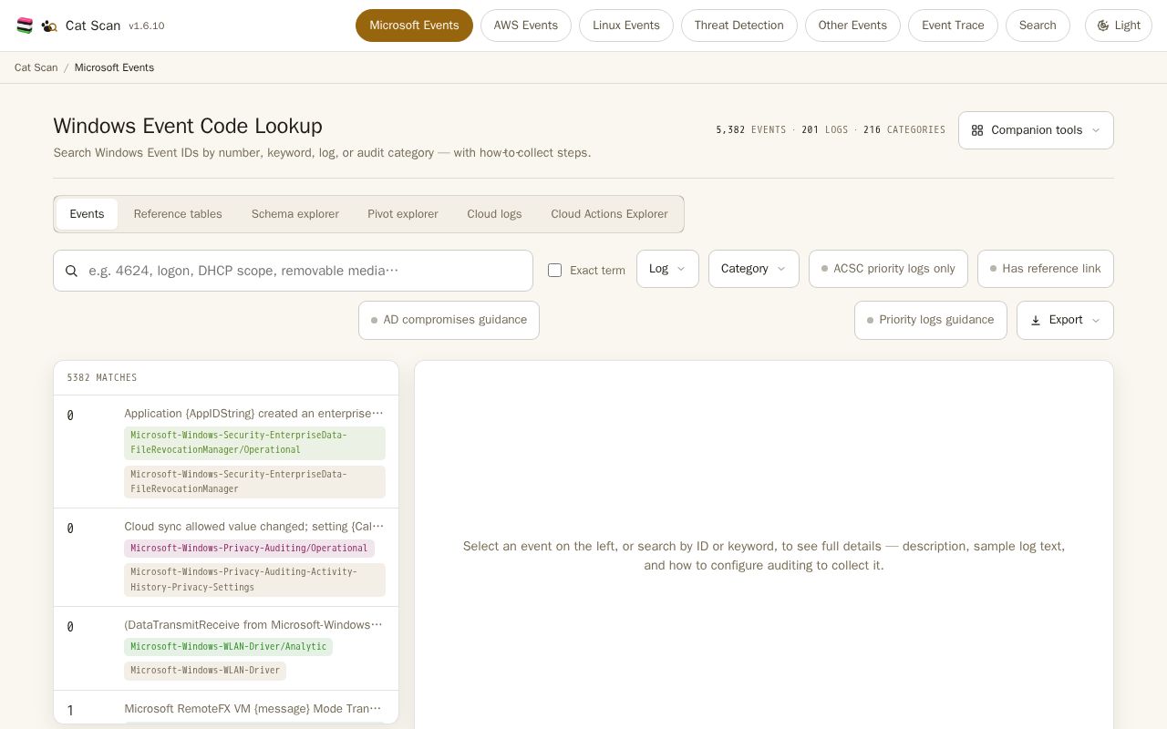
Task: Open the Log dropdown filter
Action: tap(667, 269)
